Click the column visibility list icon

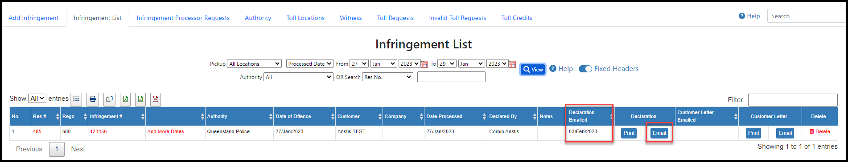coord(76,99)
